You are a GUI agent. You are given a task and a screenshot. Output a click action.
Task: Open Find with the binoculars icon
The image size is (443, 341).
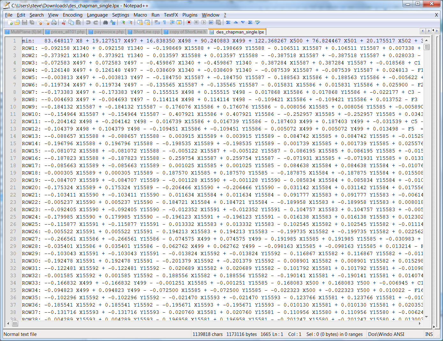tap(106, 22)
